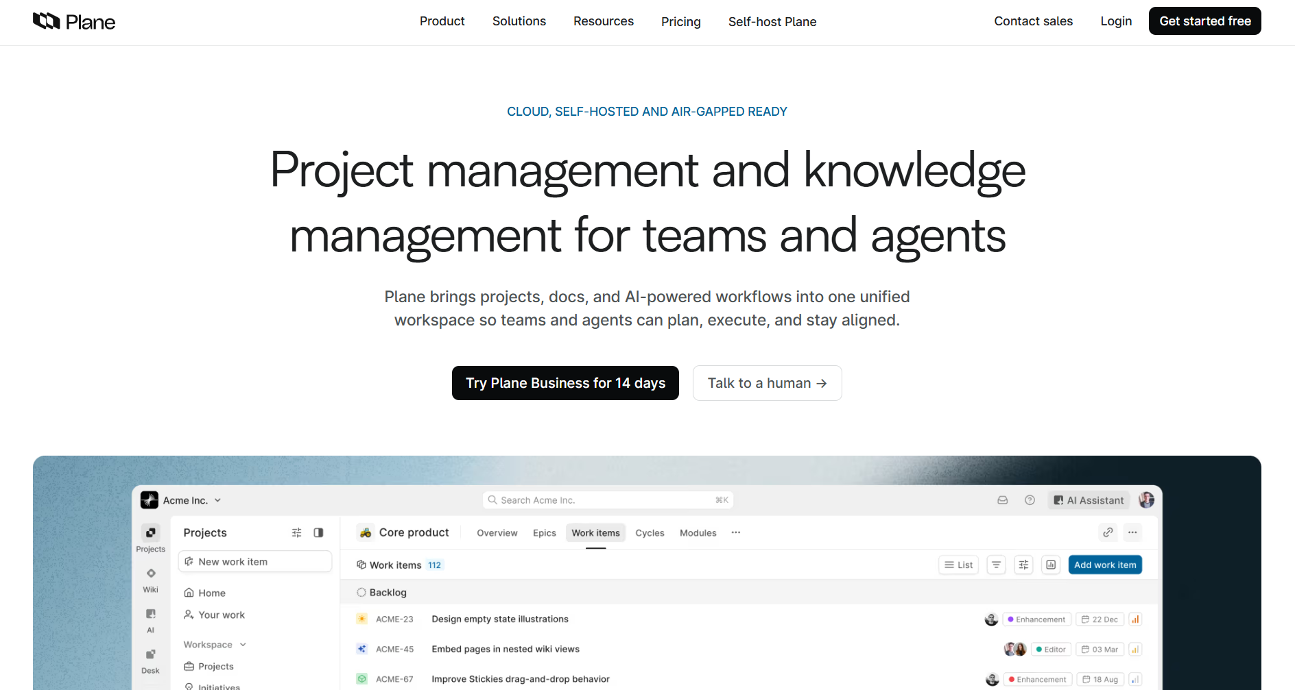
Task: Click the assignee avatar on ACME-23 row
Action: [991, 619]
